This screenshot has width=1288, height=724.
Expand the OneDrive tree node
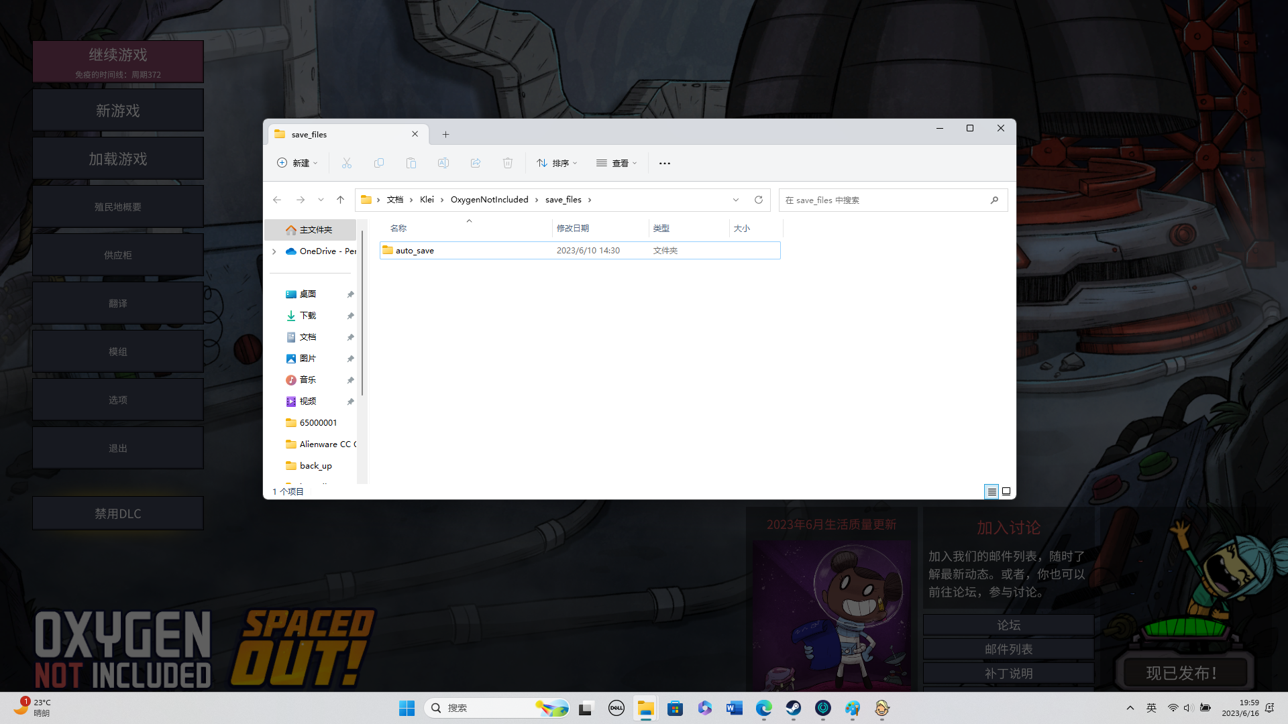point(274,251)
